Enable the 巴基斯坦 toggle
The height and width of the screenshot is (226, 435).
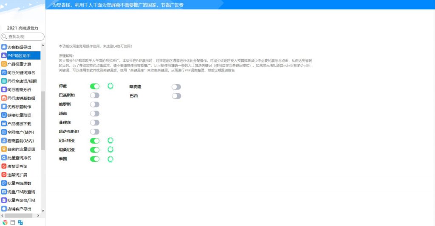point(95,95)
